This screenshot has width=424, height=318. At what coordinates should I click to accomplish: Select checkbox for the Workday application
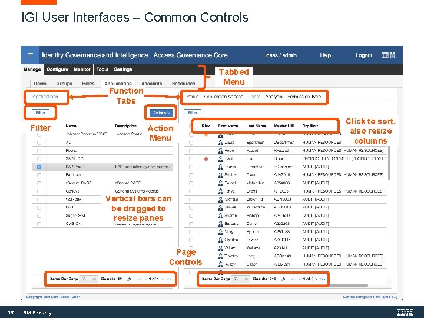39,200
